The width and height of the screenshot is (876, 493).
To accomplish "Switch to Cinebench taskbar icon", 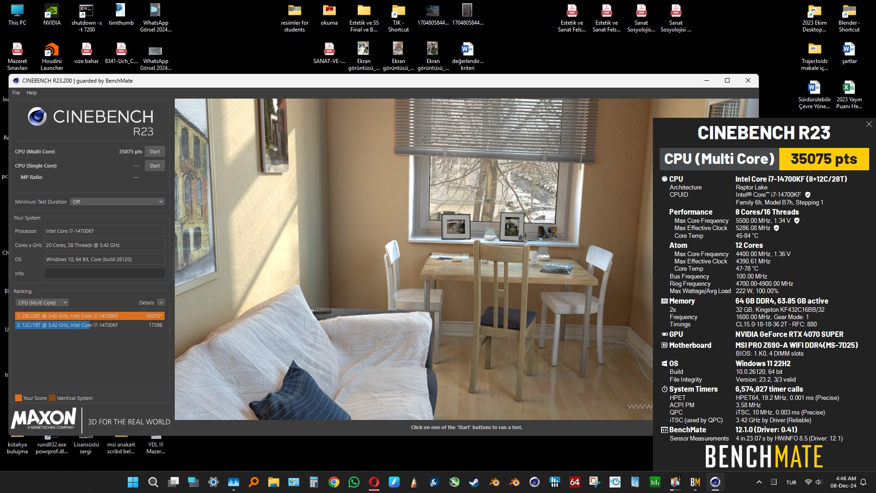I will coord(715,482).
